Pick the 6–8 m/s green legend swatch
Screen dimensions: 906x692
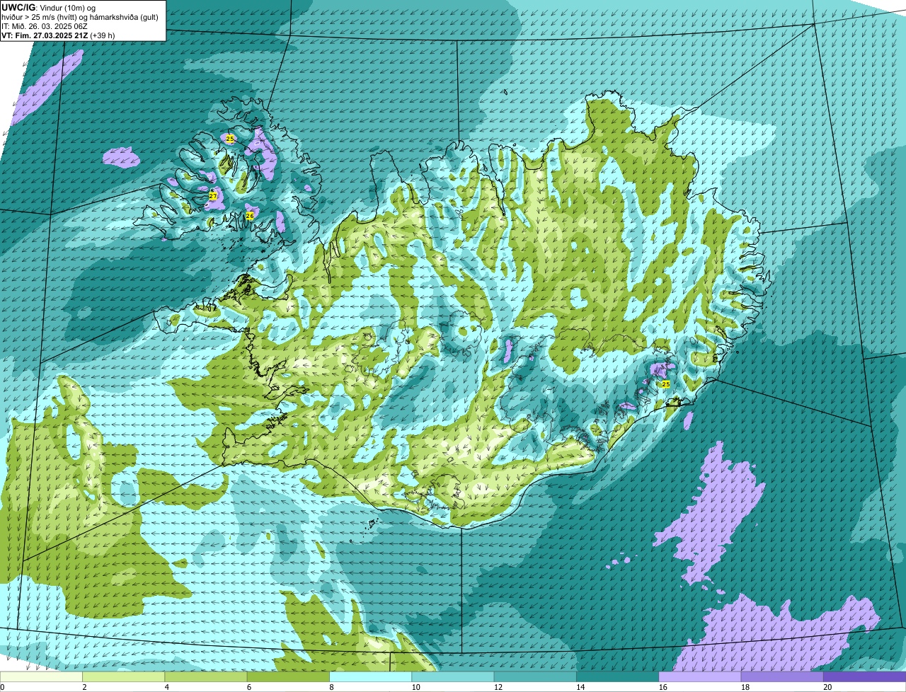[288, 676]
